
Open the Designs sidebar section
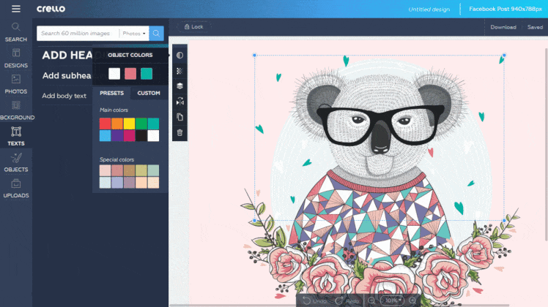(x=15, y=58)
